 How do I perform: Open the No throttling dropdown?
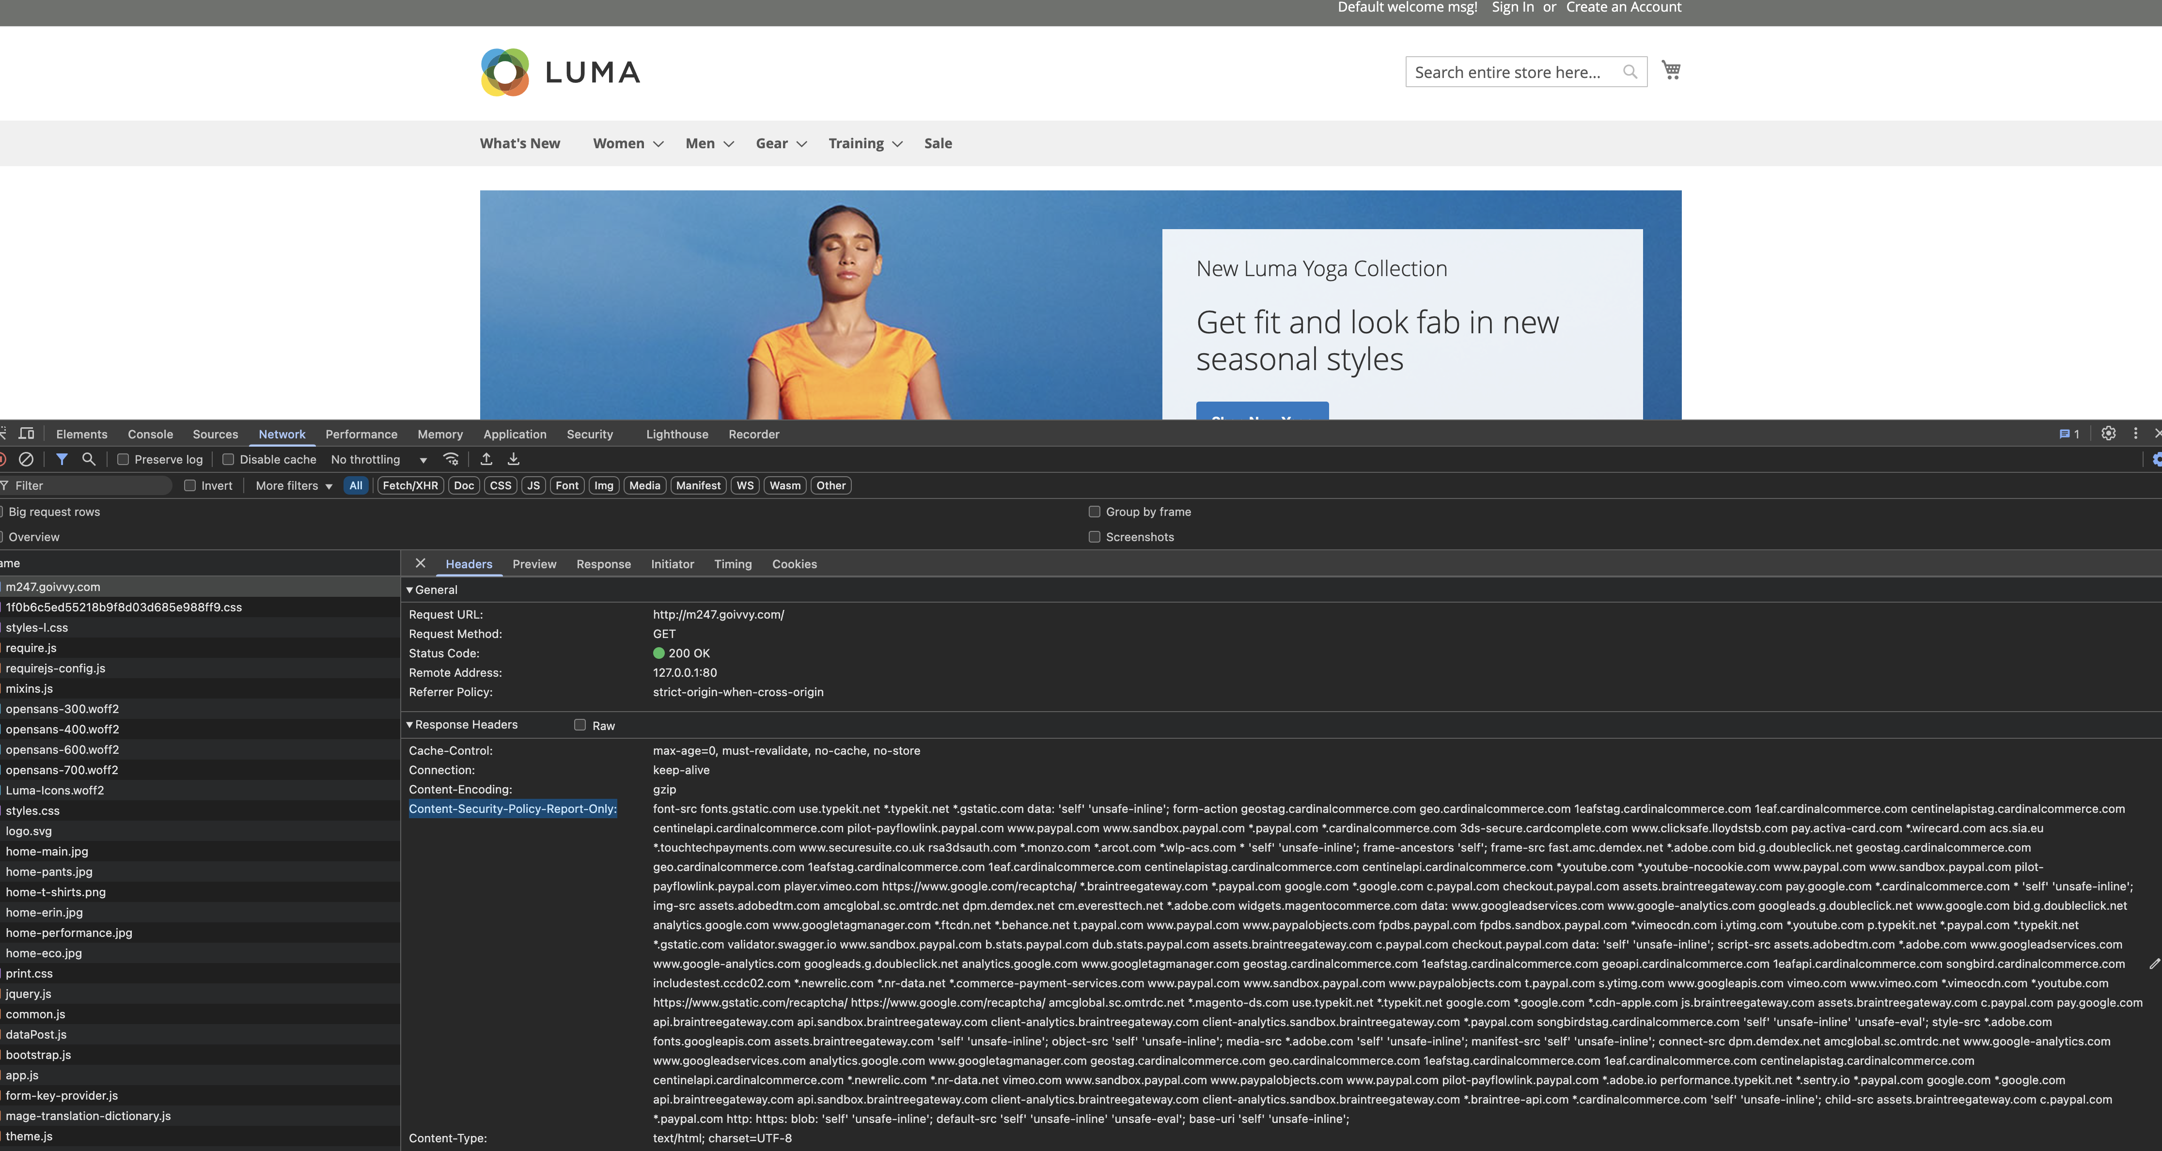[378, 460]
